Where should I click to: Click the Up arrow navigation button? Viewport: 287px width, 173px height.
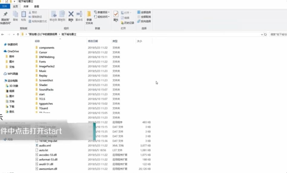(18, 35)
